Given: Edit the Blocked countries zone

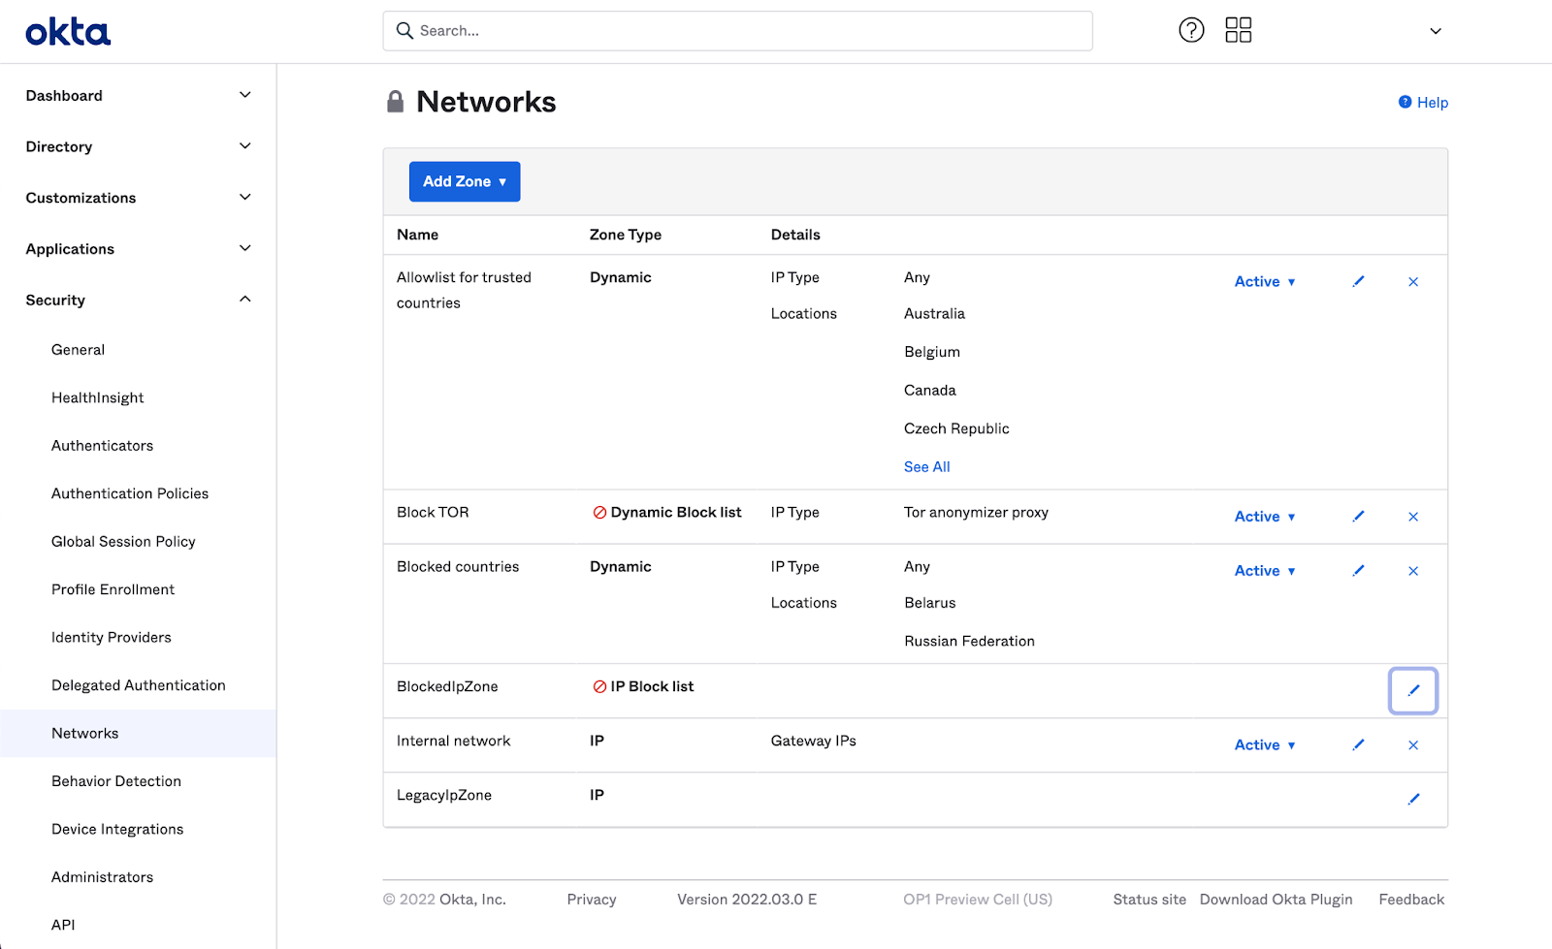Looking at the screenshot, I should pyautogui.click(x=1358, y=571).
